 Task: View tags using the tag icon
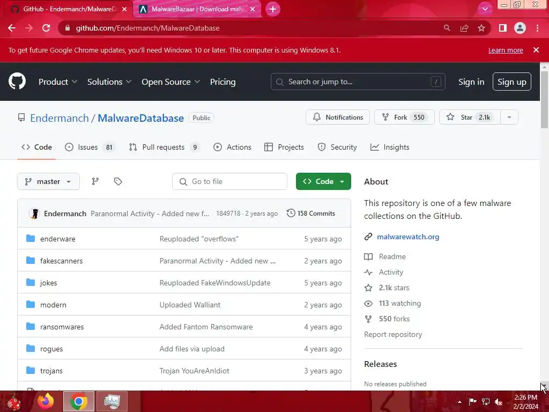click(x=118, y=181)
